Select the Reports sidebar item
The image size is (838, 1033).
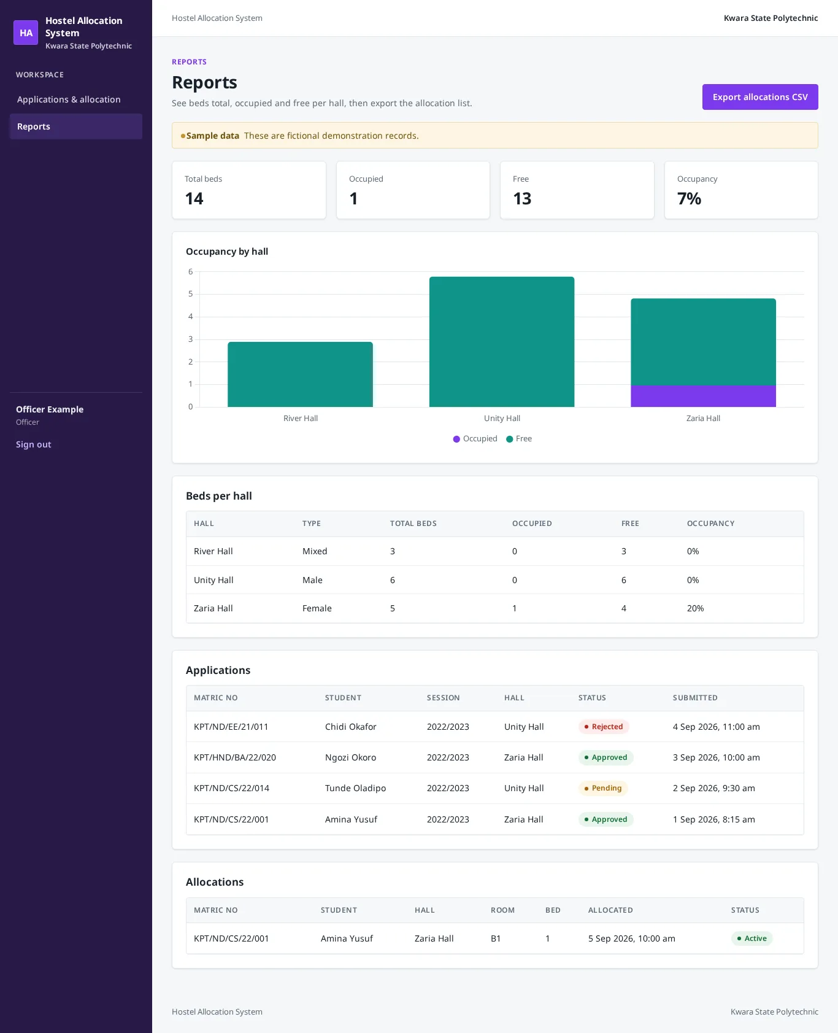[x=76, y=126]
